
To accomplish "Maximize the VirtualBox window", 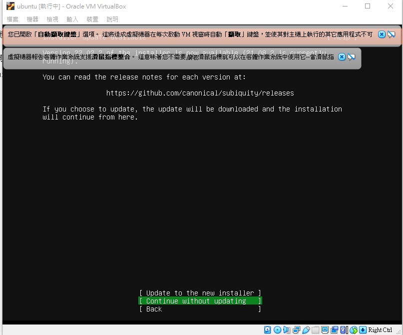I will (368, 6).
